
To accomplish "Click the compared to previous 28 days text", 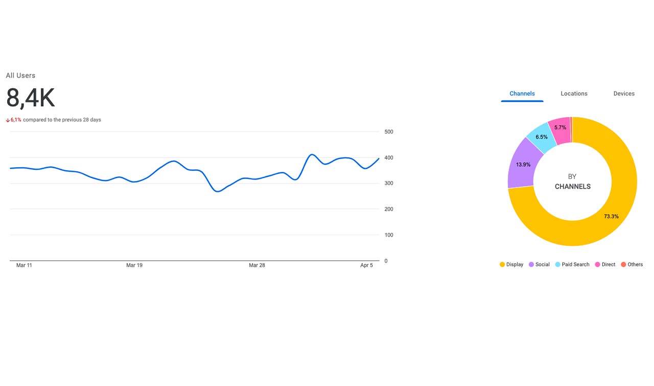I will click(x=62, y=120).
